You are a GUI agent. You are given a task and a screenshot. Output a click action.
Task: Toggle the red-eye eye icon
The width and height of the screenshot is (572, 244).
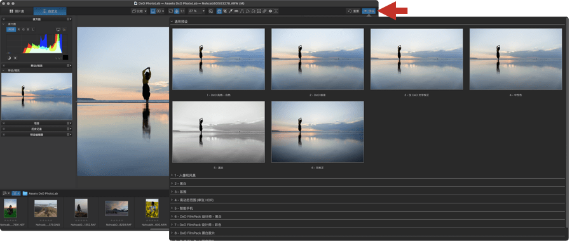(x=270, y=11)
